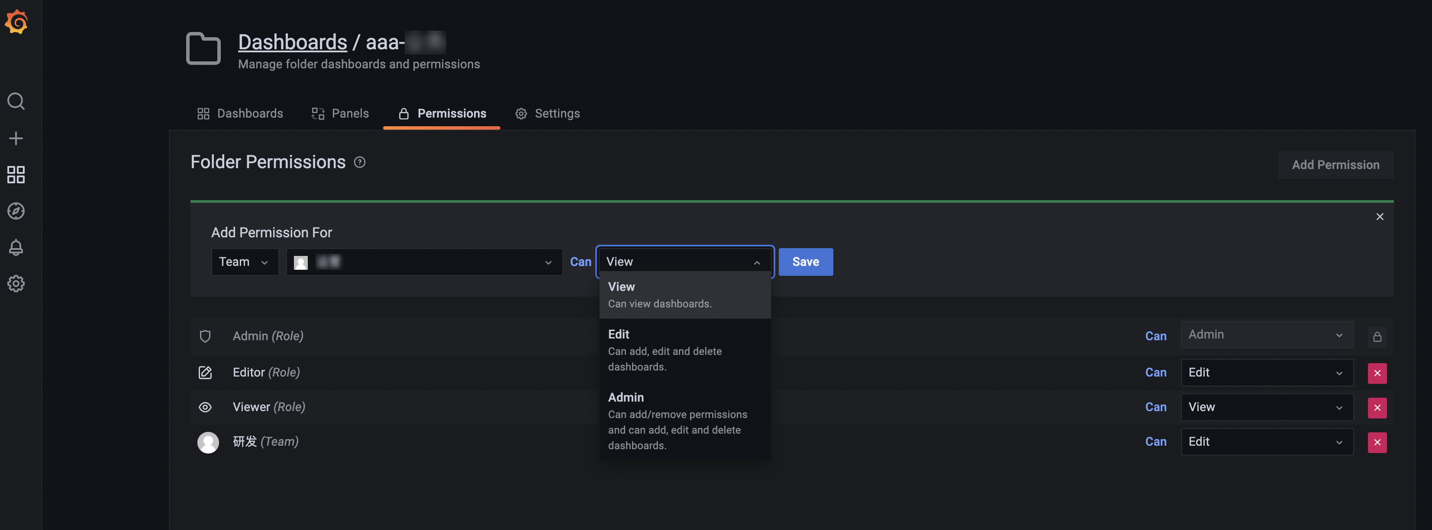Delete the 研发 team permission
1432x530 pixels.
[1377, 442]
